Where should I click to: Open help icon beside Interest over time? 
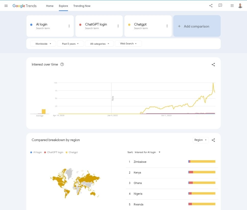(x=62, y=64)
